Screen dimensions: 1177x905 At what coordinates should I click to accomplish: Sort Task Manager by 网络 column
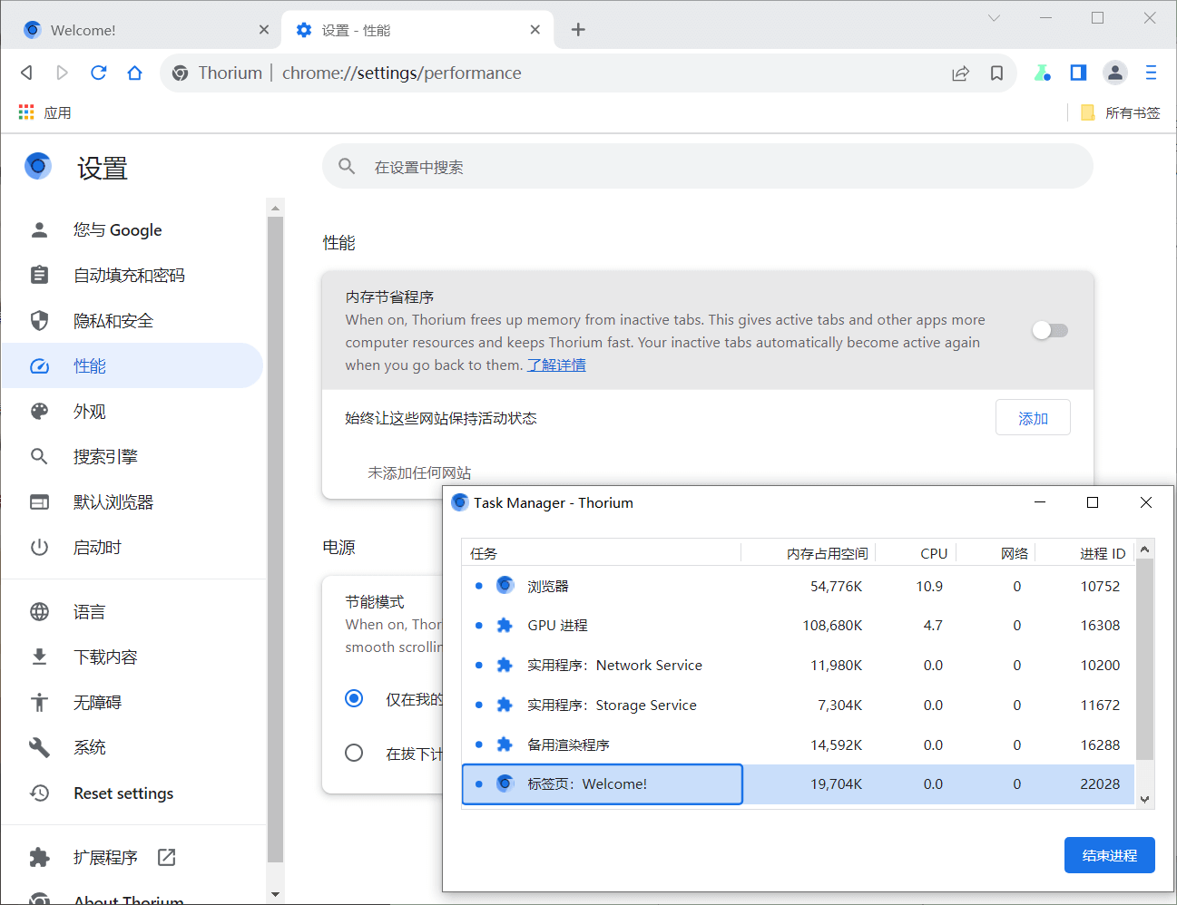[x=996, y=553]
